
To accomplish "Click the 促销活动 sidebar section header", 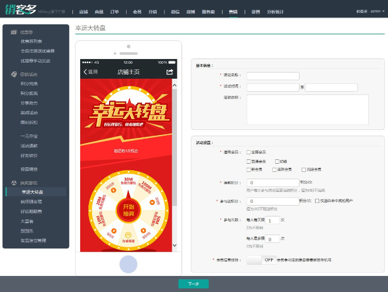I will tap(28, 75).
